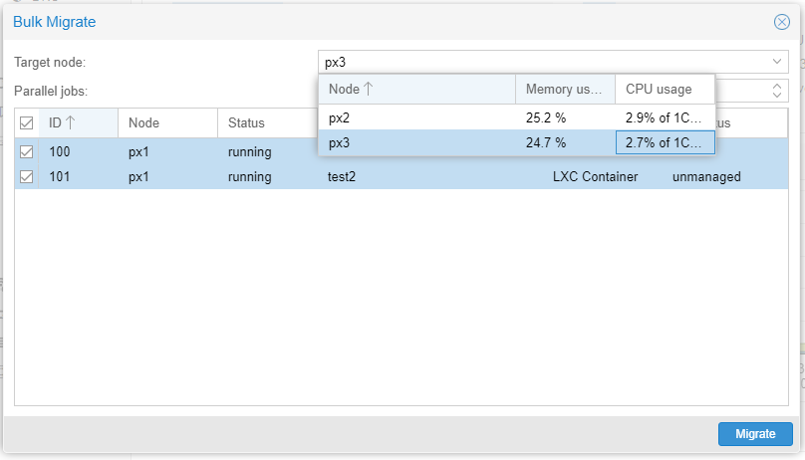The height and width of the screenshot is (460, 805).
Task: Select the test2 container row
Action: click(342, 177)
